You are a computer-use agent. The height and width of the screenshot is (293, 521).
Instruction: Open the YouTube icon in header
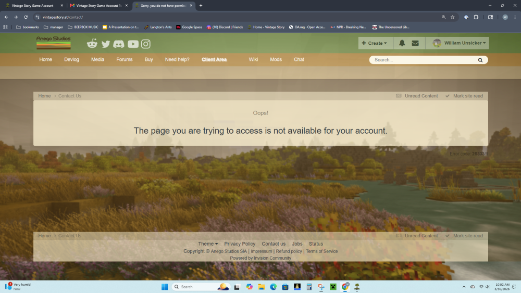pos(133,44)
